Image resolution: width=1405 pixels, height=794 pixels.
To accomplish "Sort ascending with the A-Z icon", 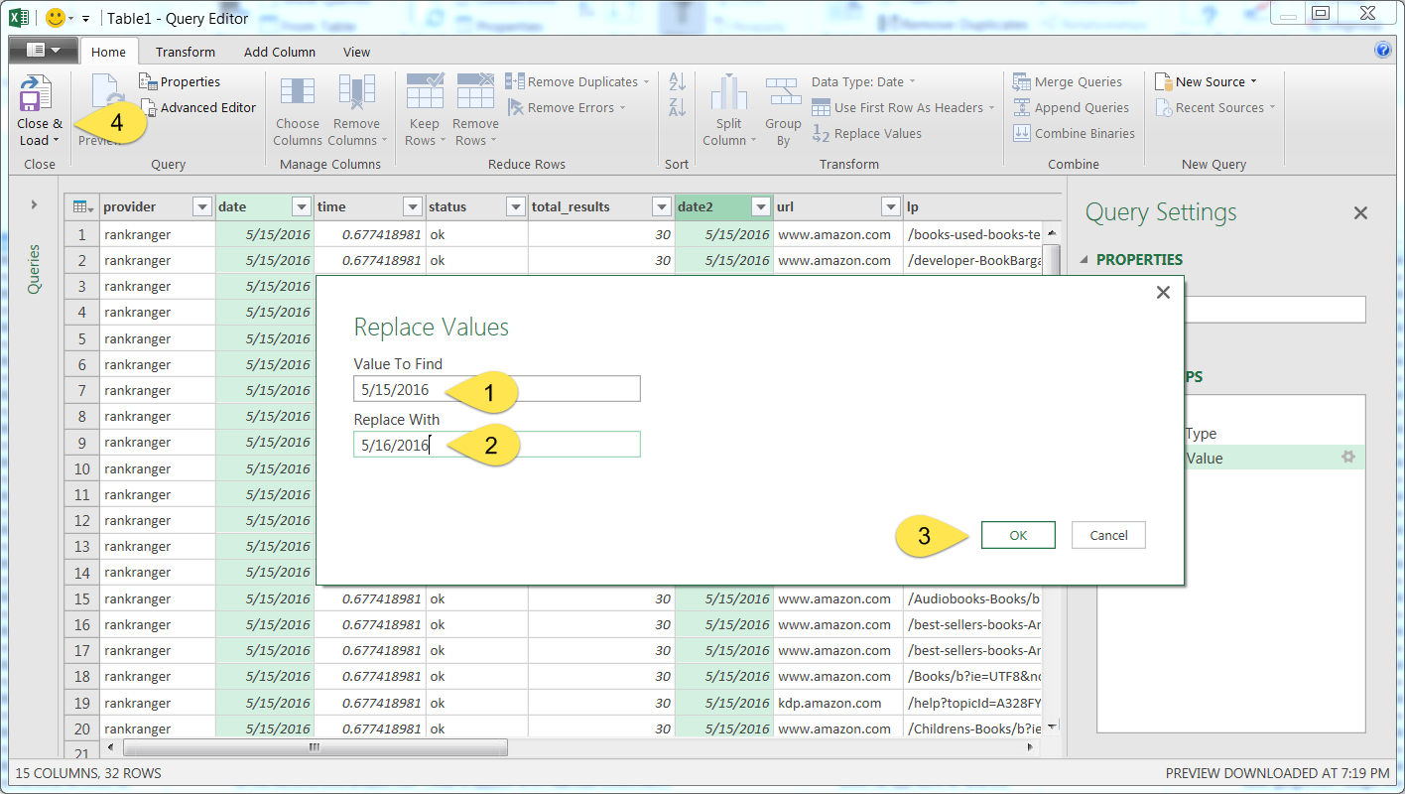I will click(677, 81).
